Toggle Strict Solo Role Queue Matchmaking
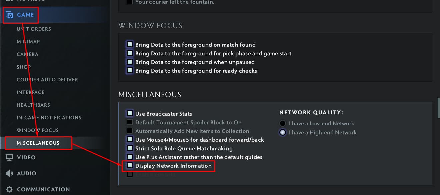 [129, 148]
